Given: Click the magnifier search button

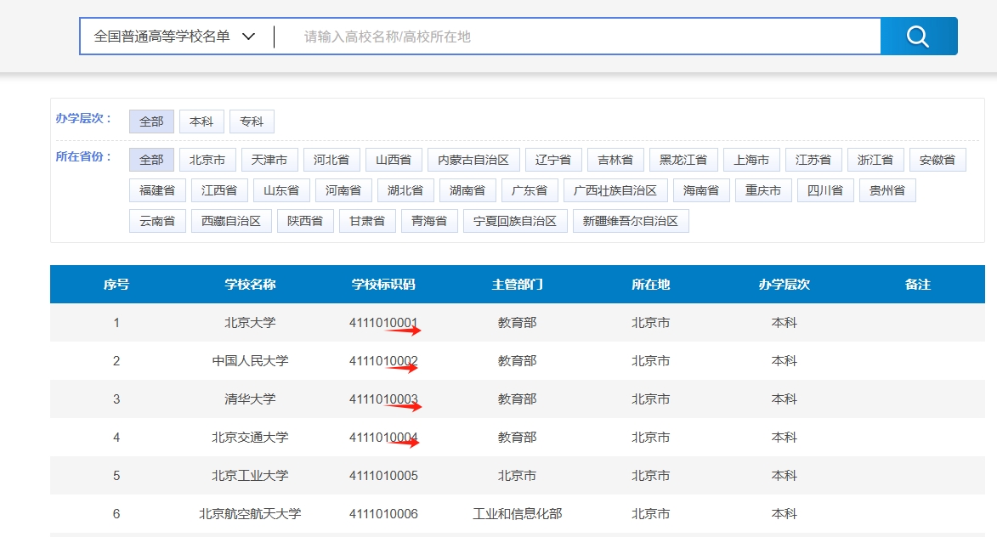Looking at the screenshot, I should pyautogui.click(x=918, y=37).
